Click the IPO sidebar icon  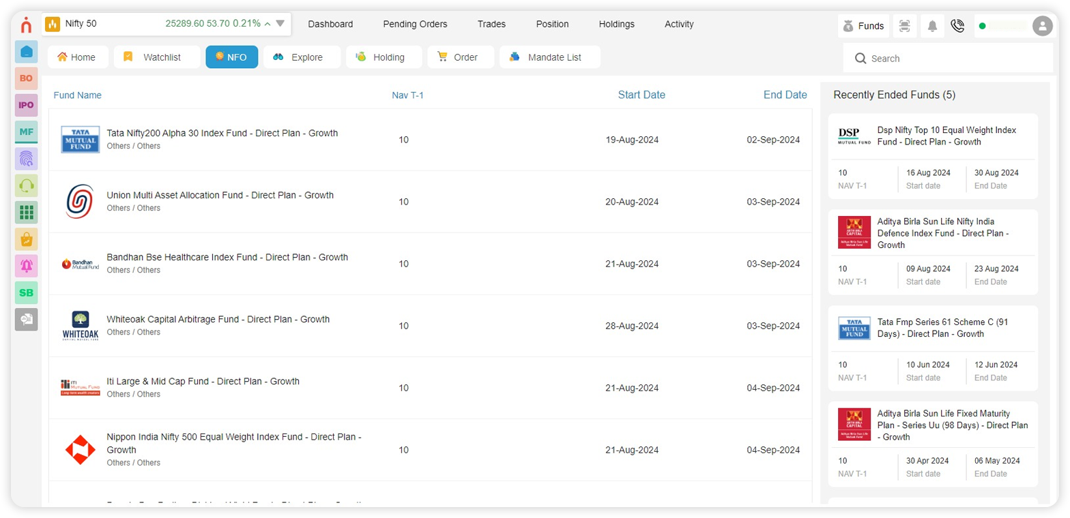tap(26, 105)
